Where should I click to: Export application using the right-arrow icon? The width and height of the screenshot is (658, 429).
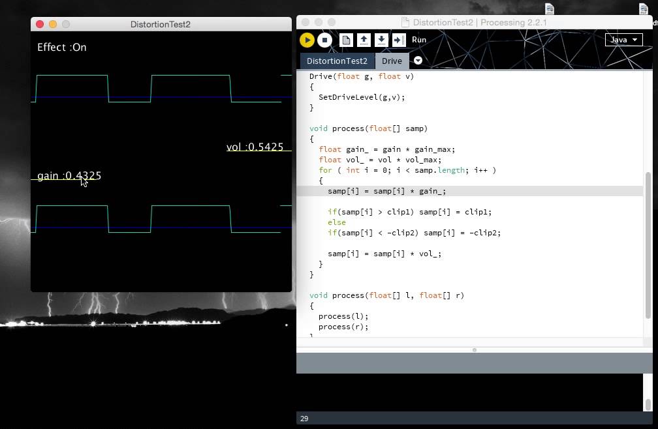(x=399, y=40)
